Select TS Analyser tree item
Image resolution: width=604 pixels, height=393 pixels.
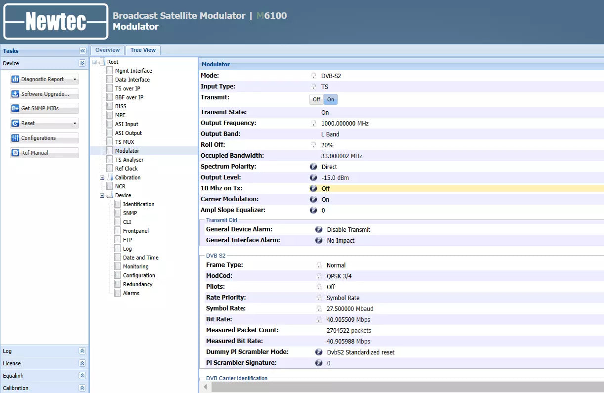[x=129, y=160]
